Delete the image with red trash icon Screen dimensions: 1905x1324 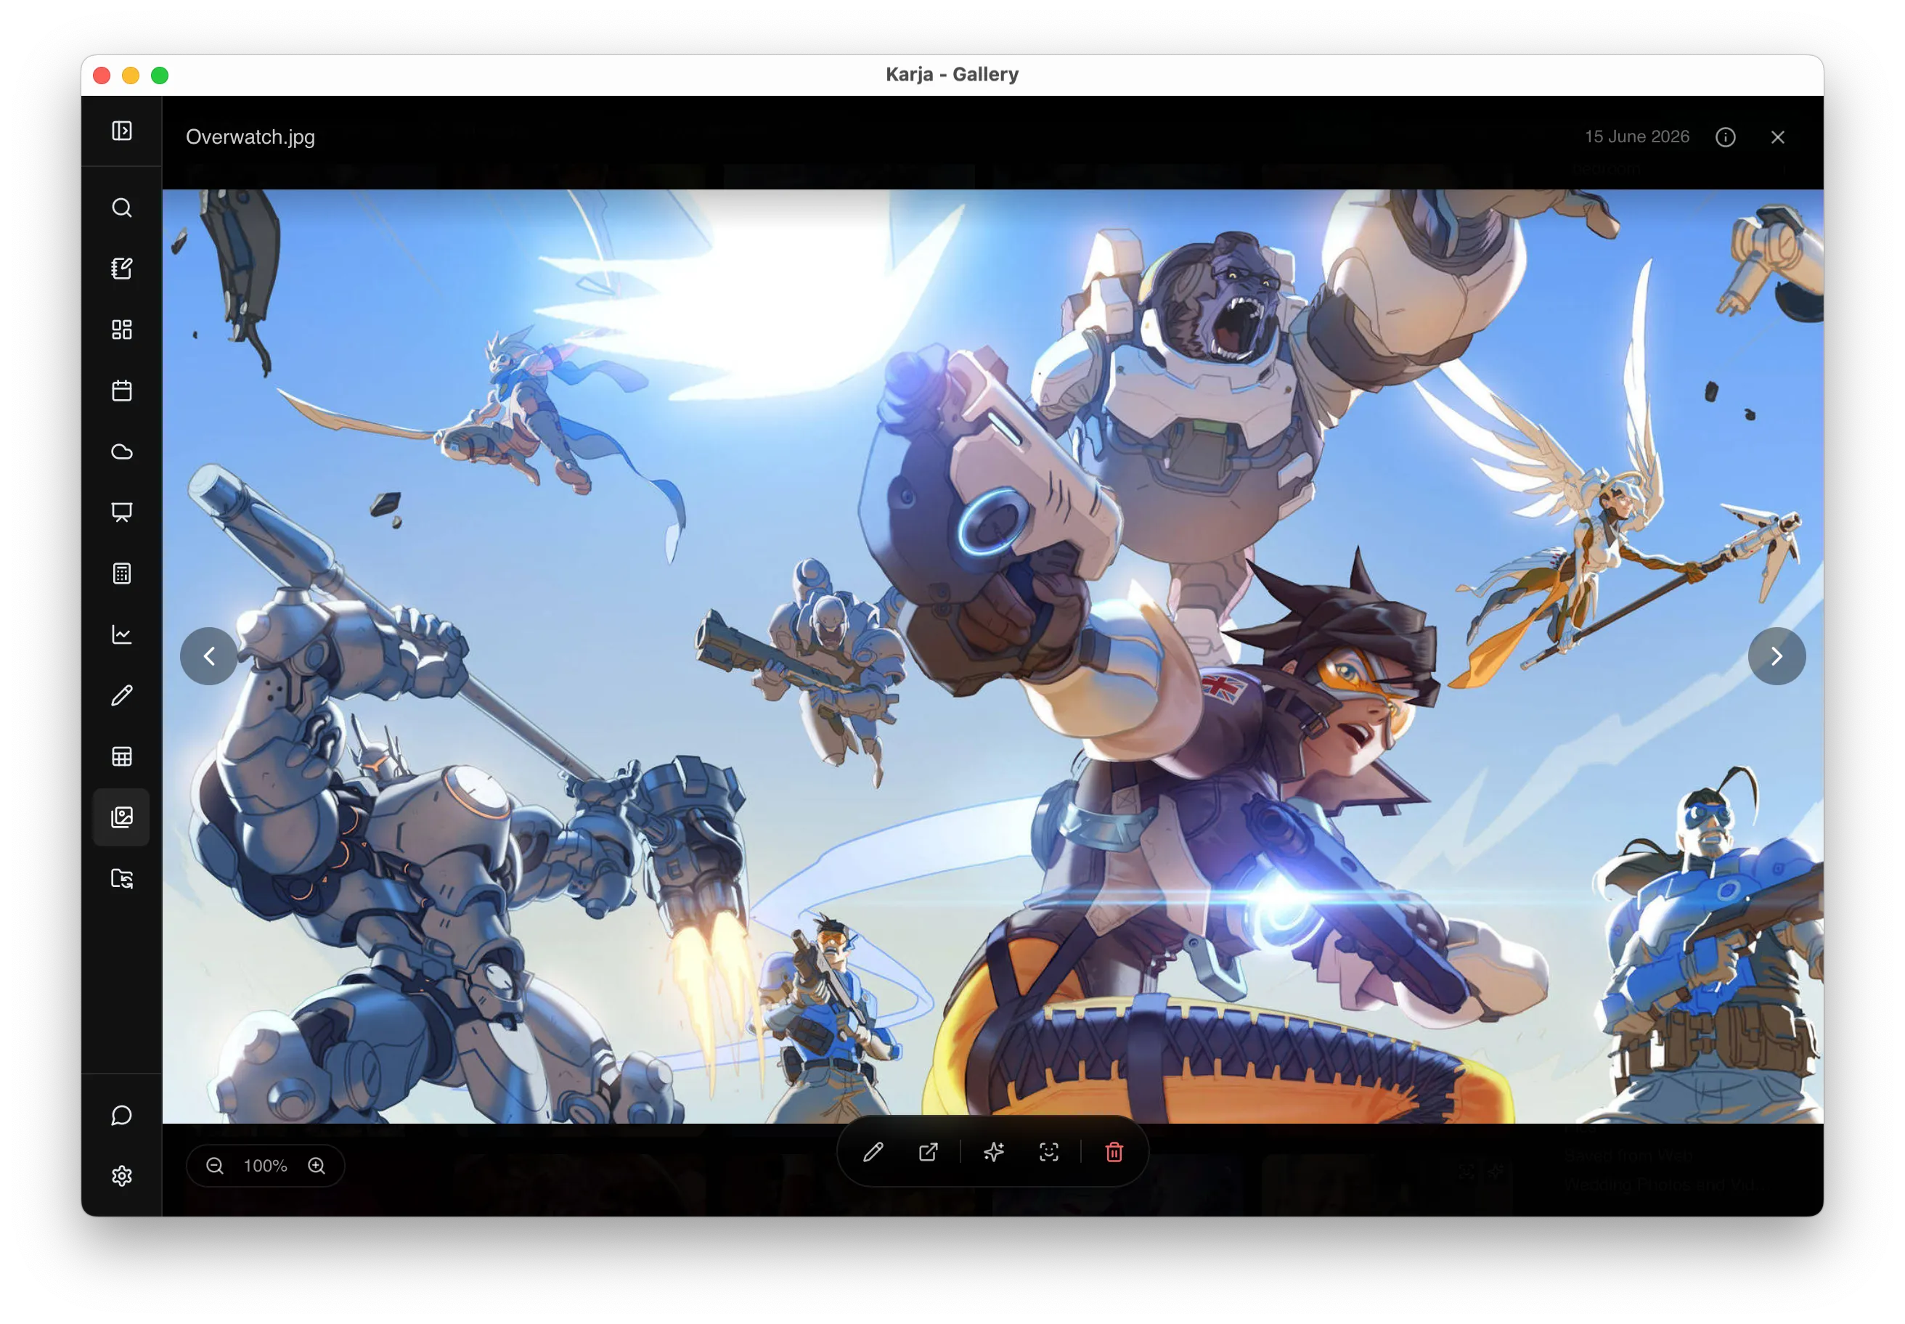[x=1114, y=1152]
